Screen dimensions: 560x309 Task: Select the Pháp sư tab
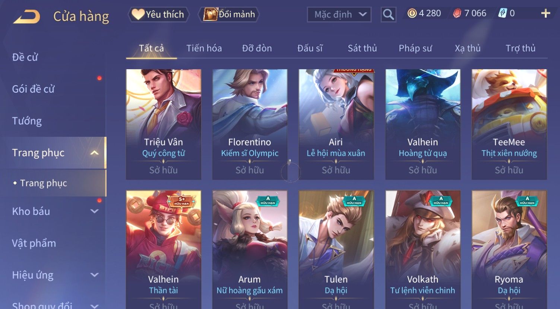pyautogui.click(x=415, y=48)
